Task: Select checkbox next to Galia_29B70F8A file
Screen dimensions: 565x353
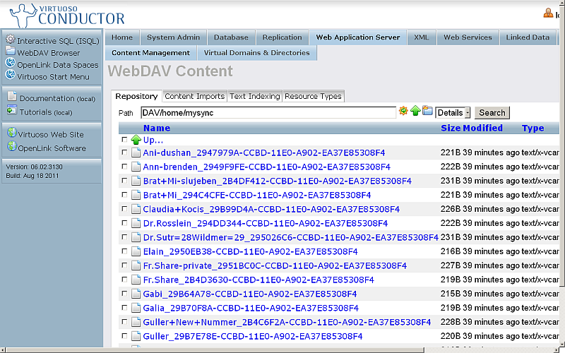Action: pos(125,309)
